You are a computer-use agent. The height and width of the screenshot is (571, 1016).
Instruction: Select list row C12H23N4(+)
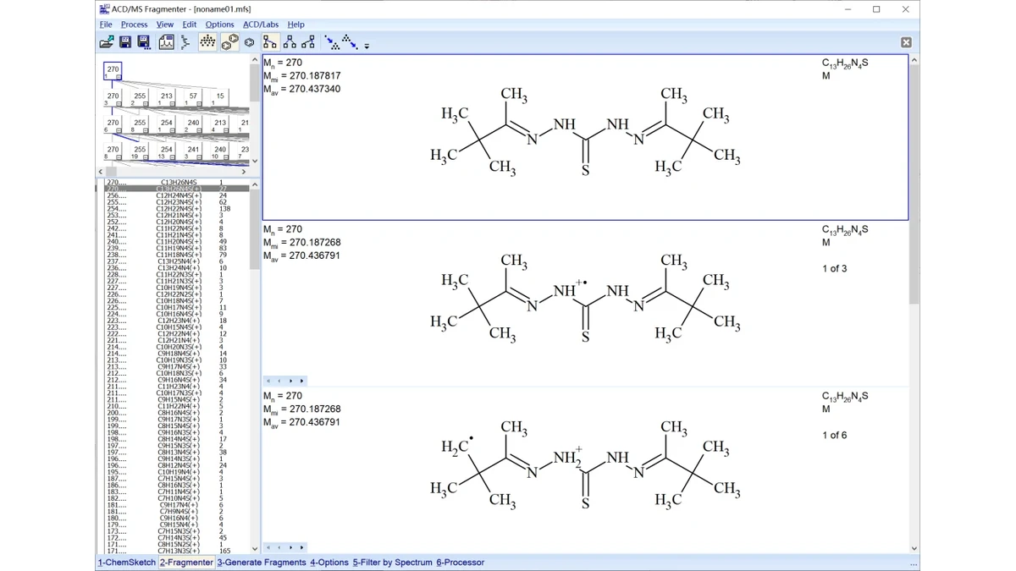point(176,321)
